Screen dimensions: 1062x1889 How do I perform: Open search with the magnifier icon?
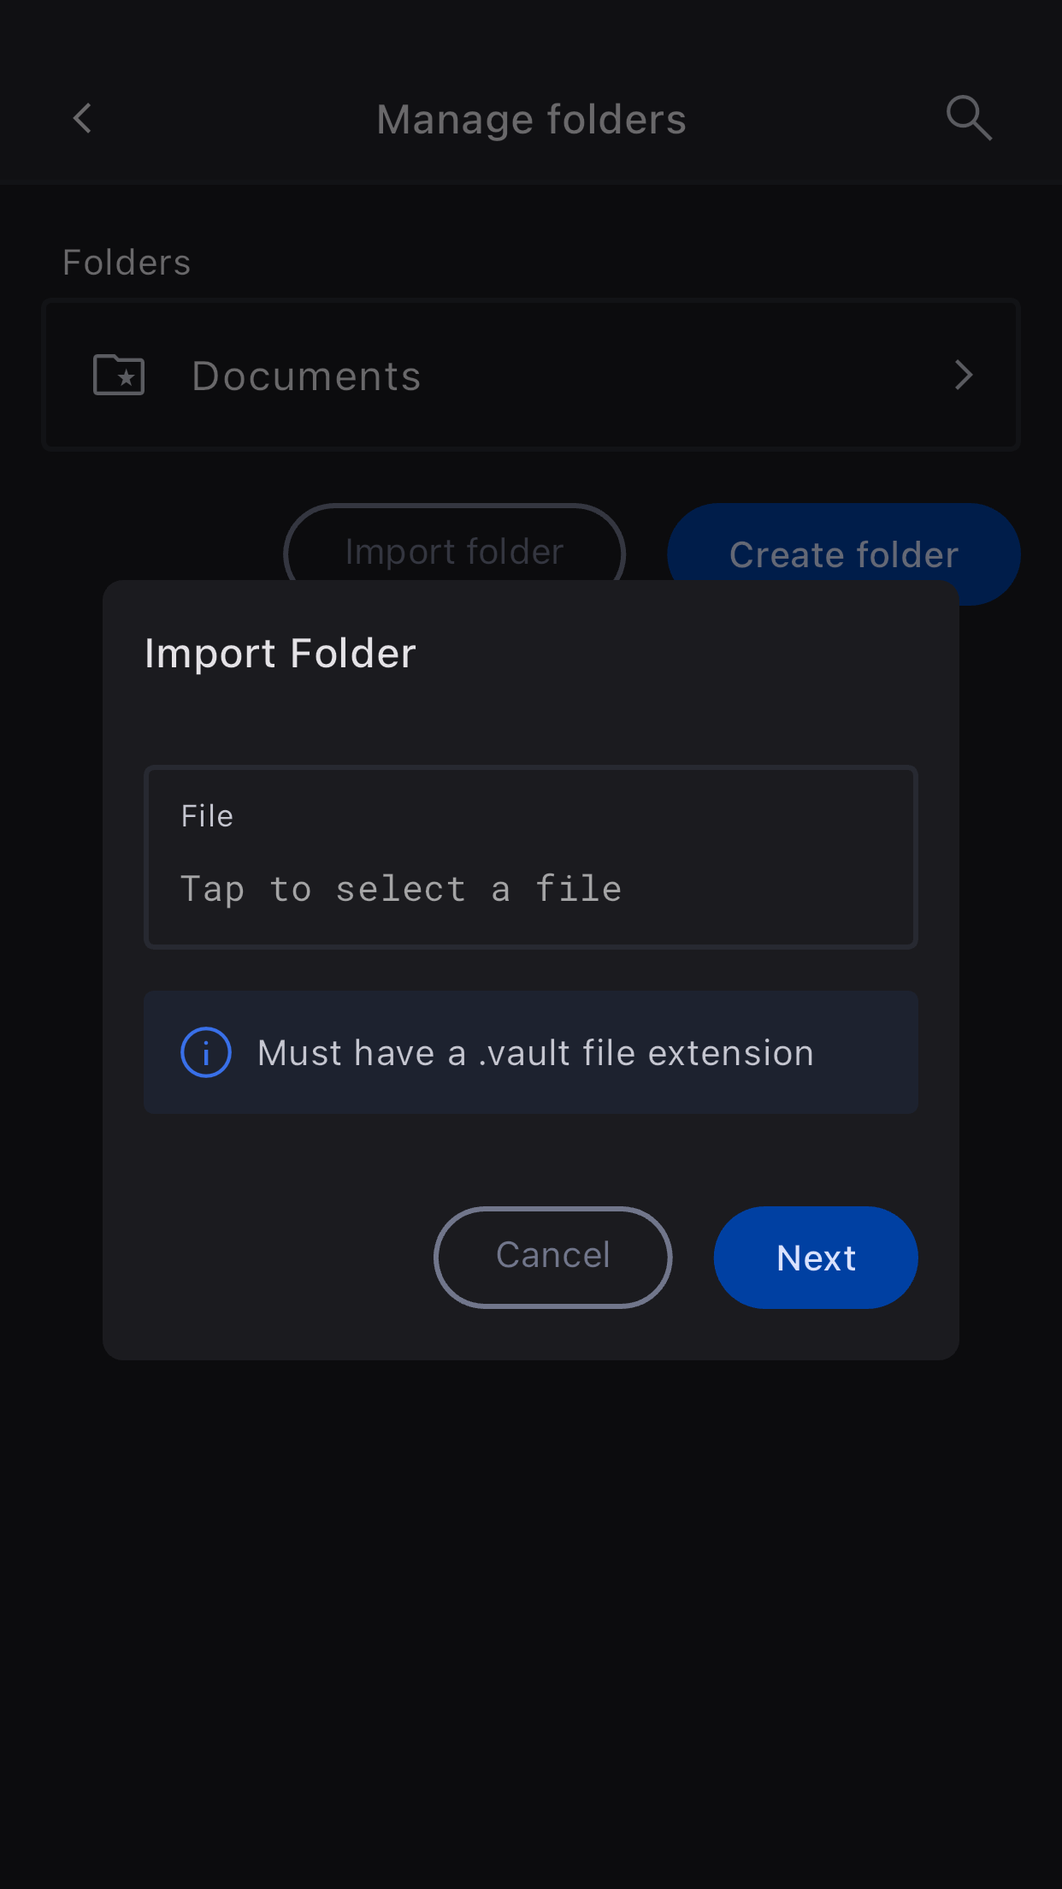click(969, 117)
